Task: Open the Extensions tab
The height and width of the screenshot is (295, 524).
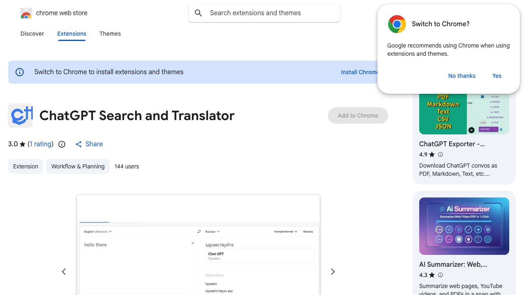Action: coord(72,34)
